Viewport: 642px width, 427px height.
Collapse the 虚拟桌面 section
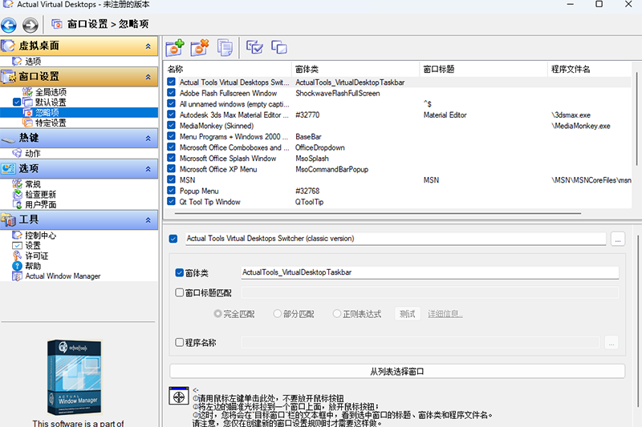coord(148,46)
